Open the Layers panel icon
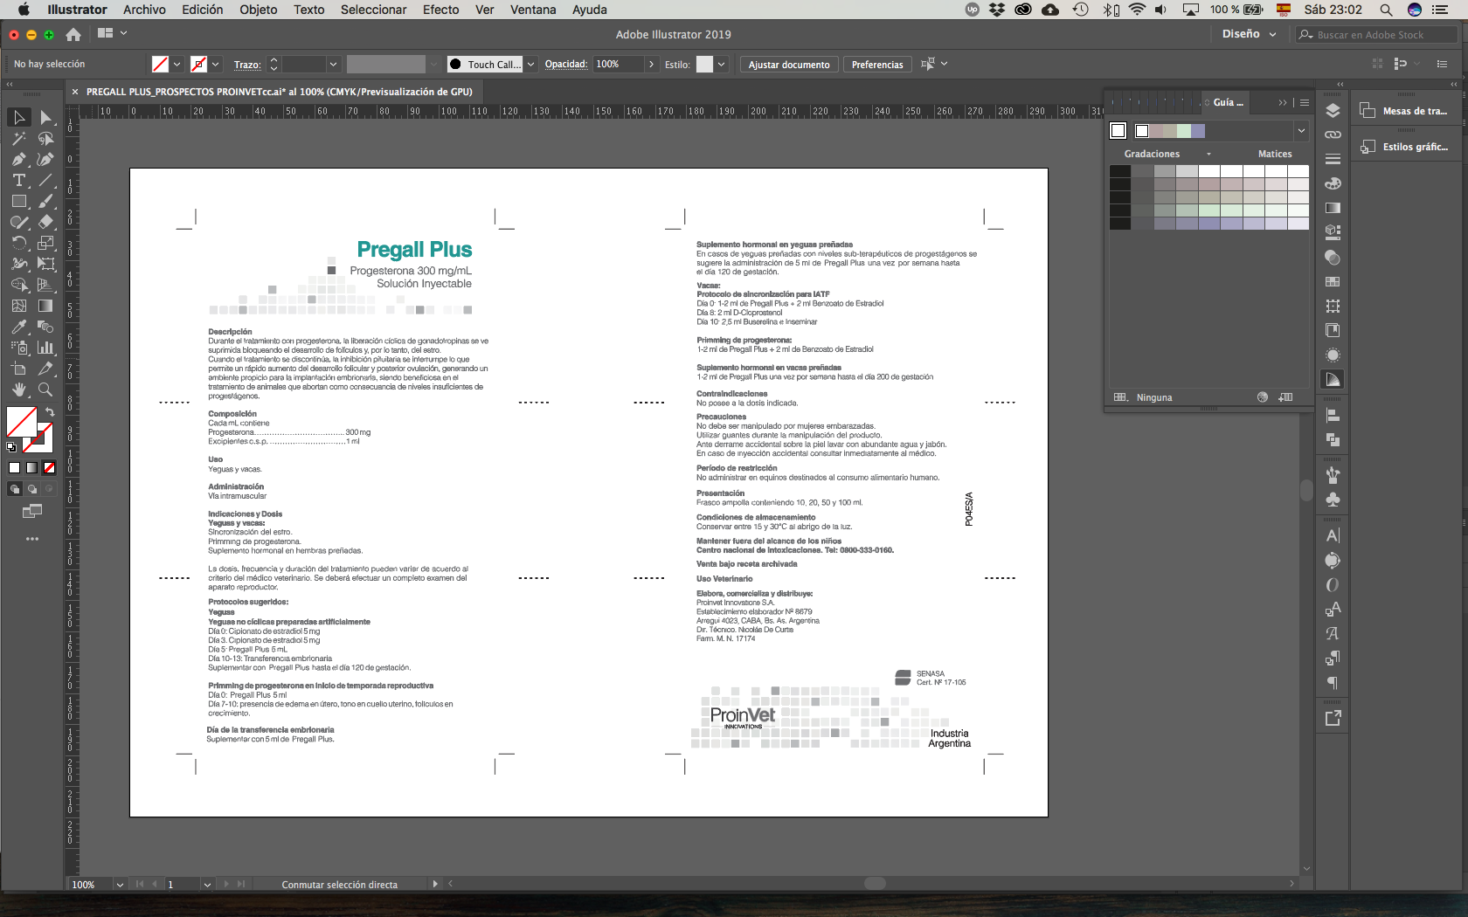Image resolution: width=1468 pixels, height=917 pixels. (1333, 110)
